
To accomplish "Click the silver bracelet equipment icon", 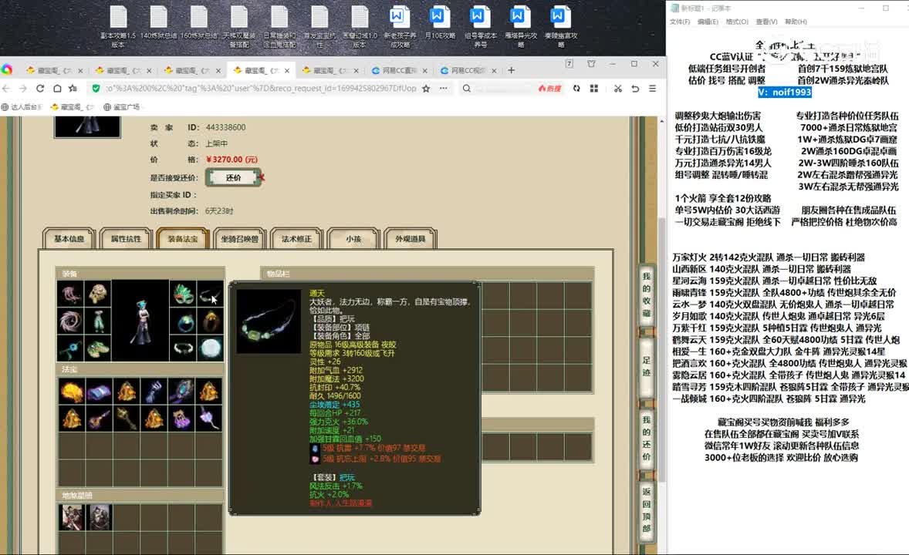I will [x=183, y=348].
